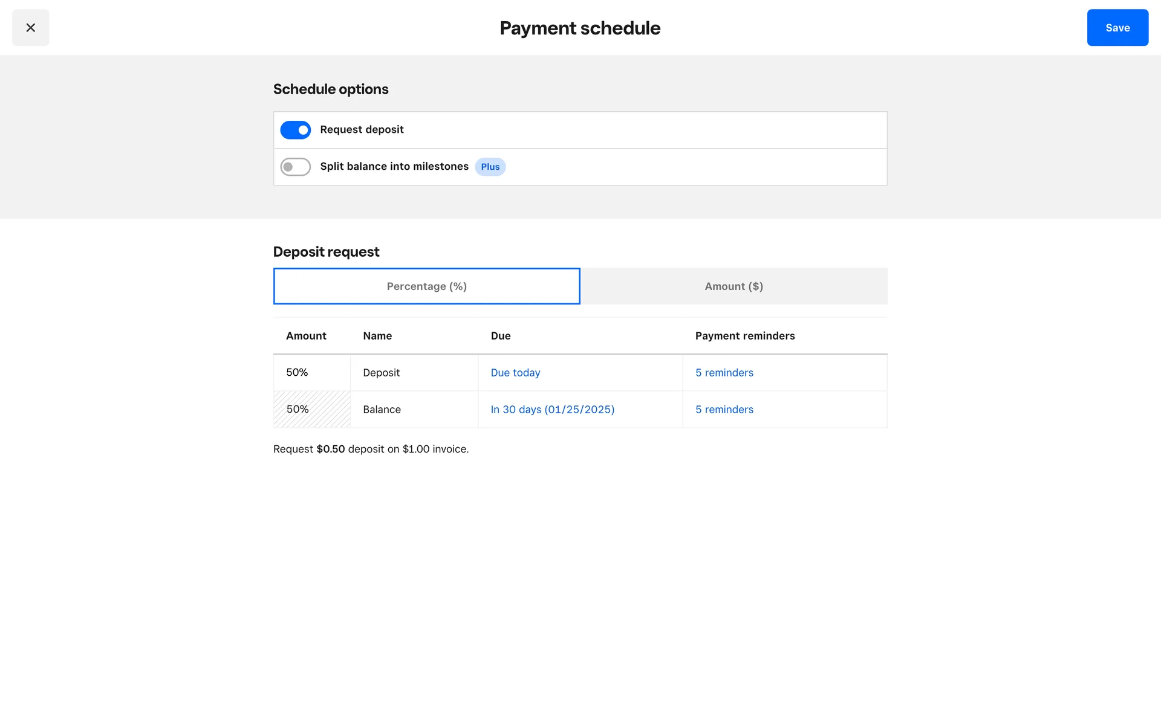Open the Balance row's 5 reminders link
The image size is (1161, 725).
pos(724,410)
